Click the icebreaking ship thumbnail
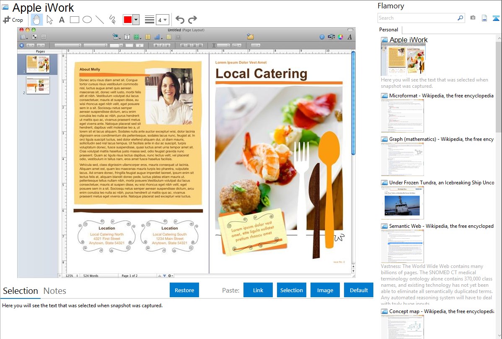Image resolution: width=502 pixels, height=339 pixels. point(402,203)
